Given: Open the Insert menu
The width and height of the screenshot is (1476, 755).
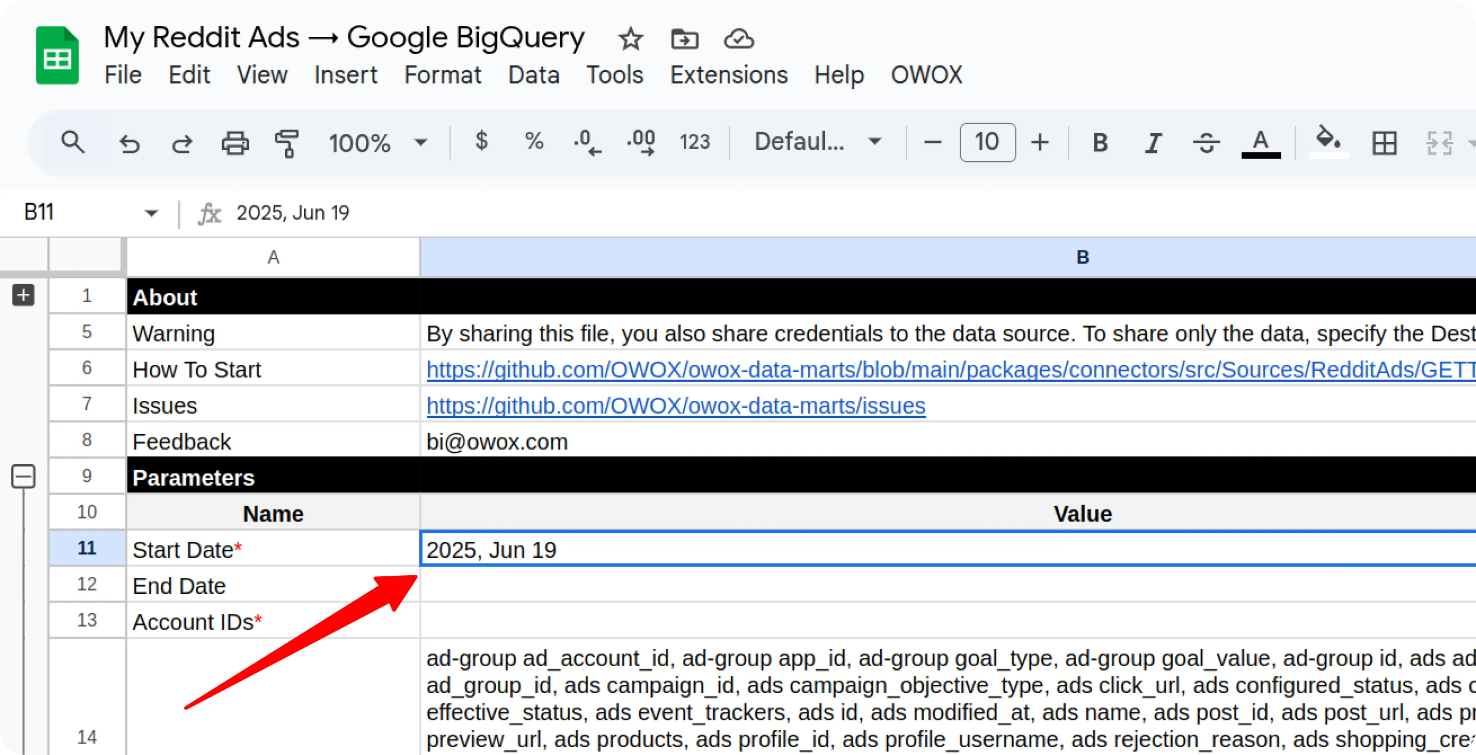Looking at the screenshot, I should [x=346, y=75].
